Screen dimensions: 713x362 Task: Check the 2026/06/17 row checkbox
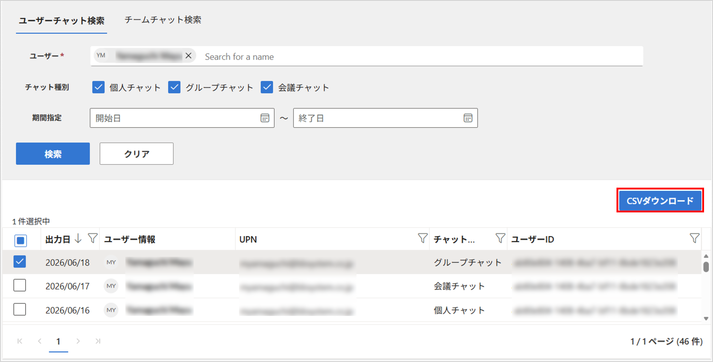20,285
